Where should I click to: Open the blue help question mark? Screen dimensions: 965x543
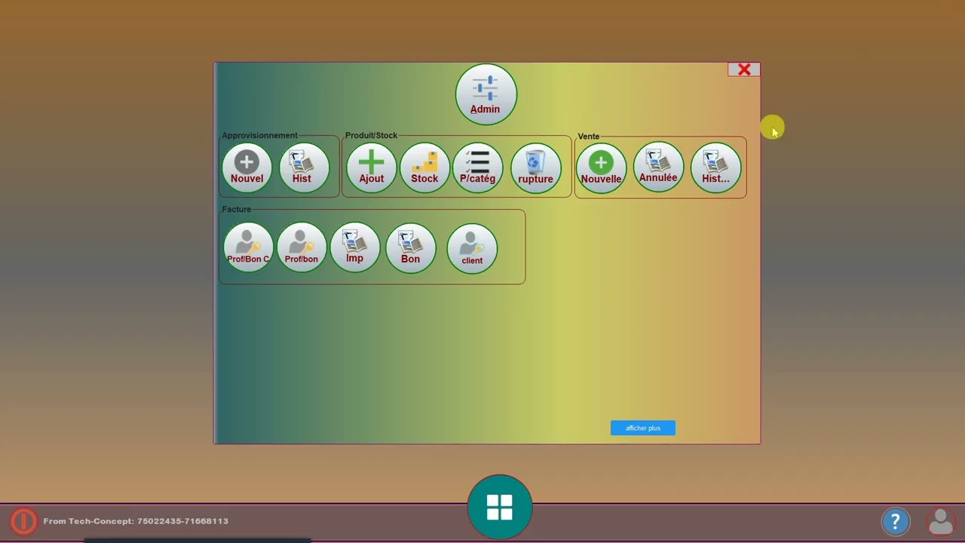[896, 521]
